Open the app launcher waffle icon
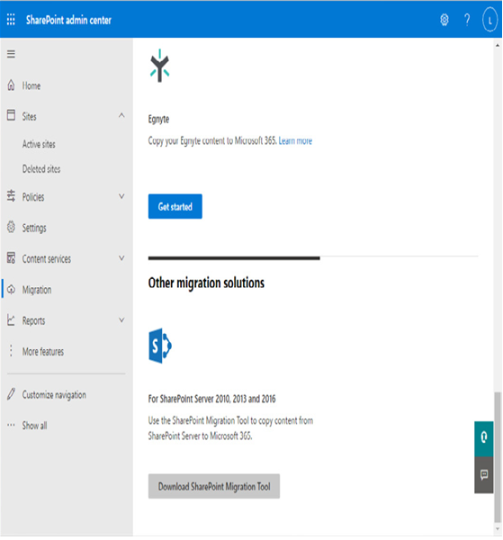This screenshot has height=540, width=503. (11, 20)
